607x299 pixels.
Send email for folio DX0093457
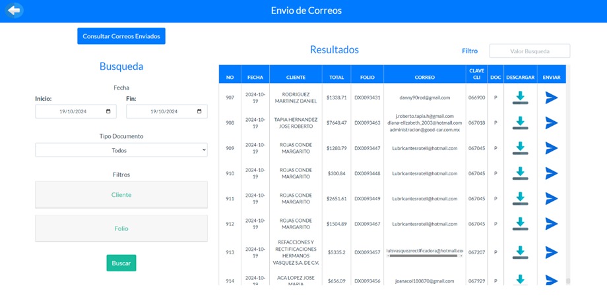[x=552, y=252]
